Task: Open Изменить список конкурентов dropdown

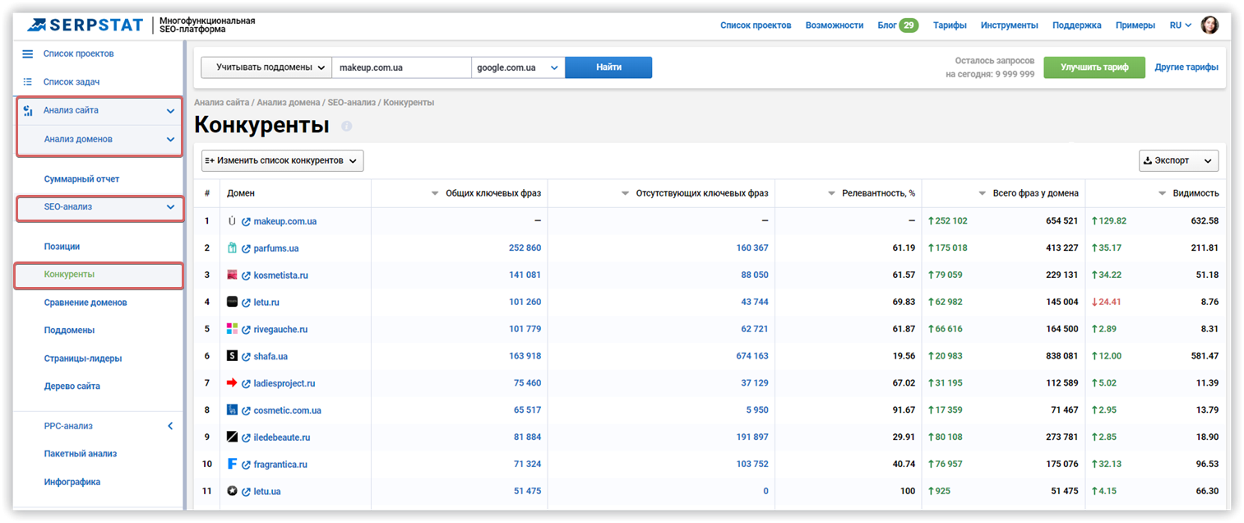Action: pos(282,161)
